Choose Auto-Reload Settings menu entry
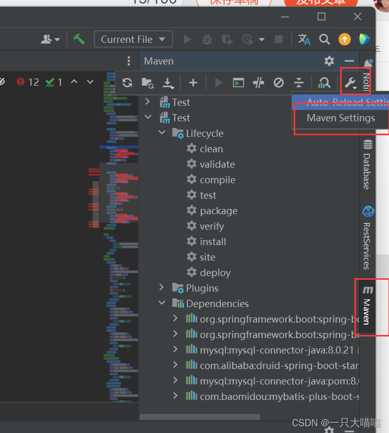This screenshot has height=433, width=389. [341, 102]
